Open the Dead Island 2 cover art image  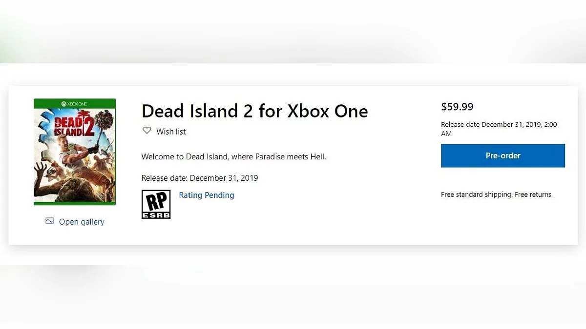coord(75,152)
